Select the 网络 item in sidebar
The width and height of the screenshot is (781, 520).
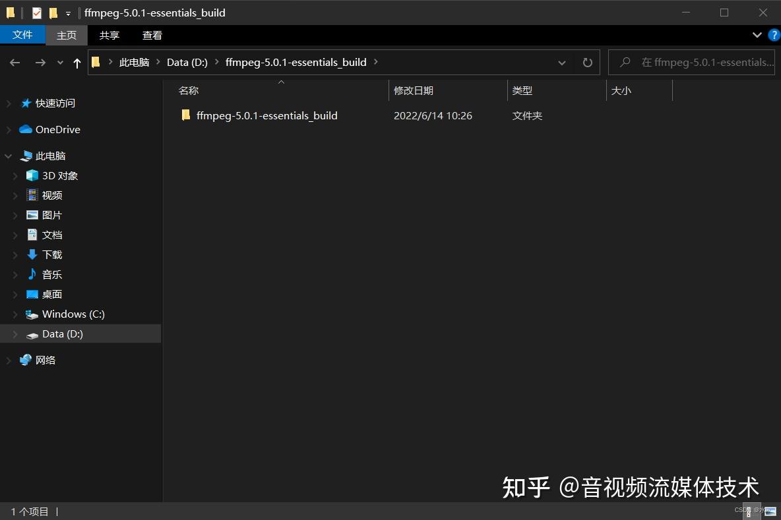click(x=46, y=359)
